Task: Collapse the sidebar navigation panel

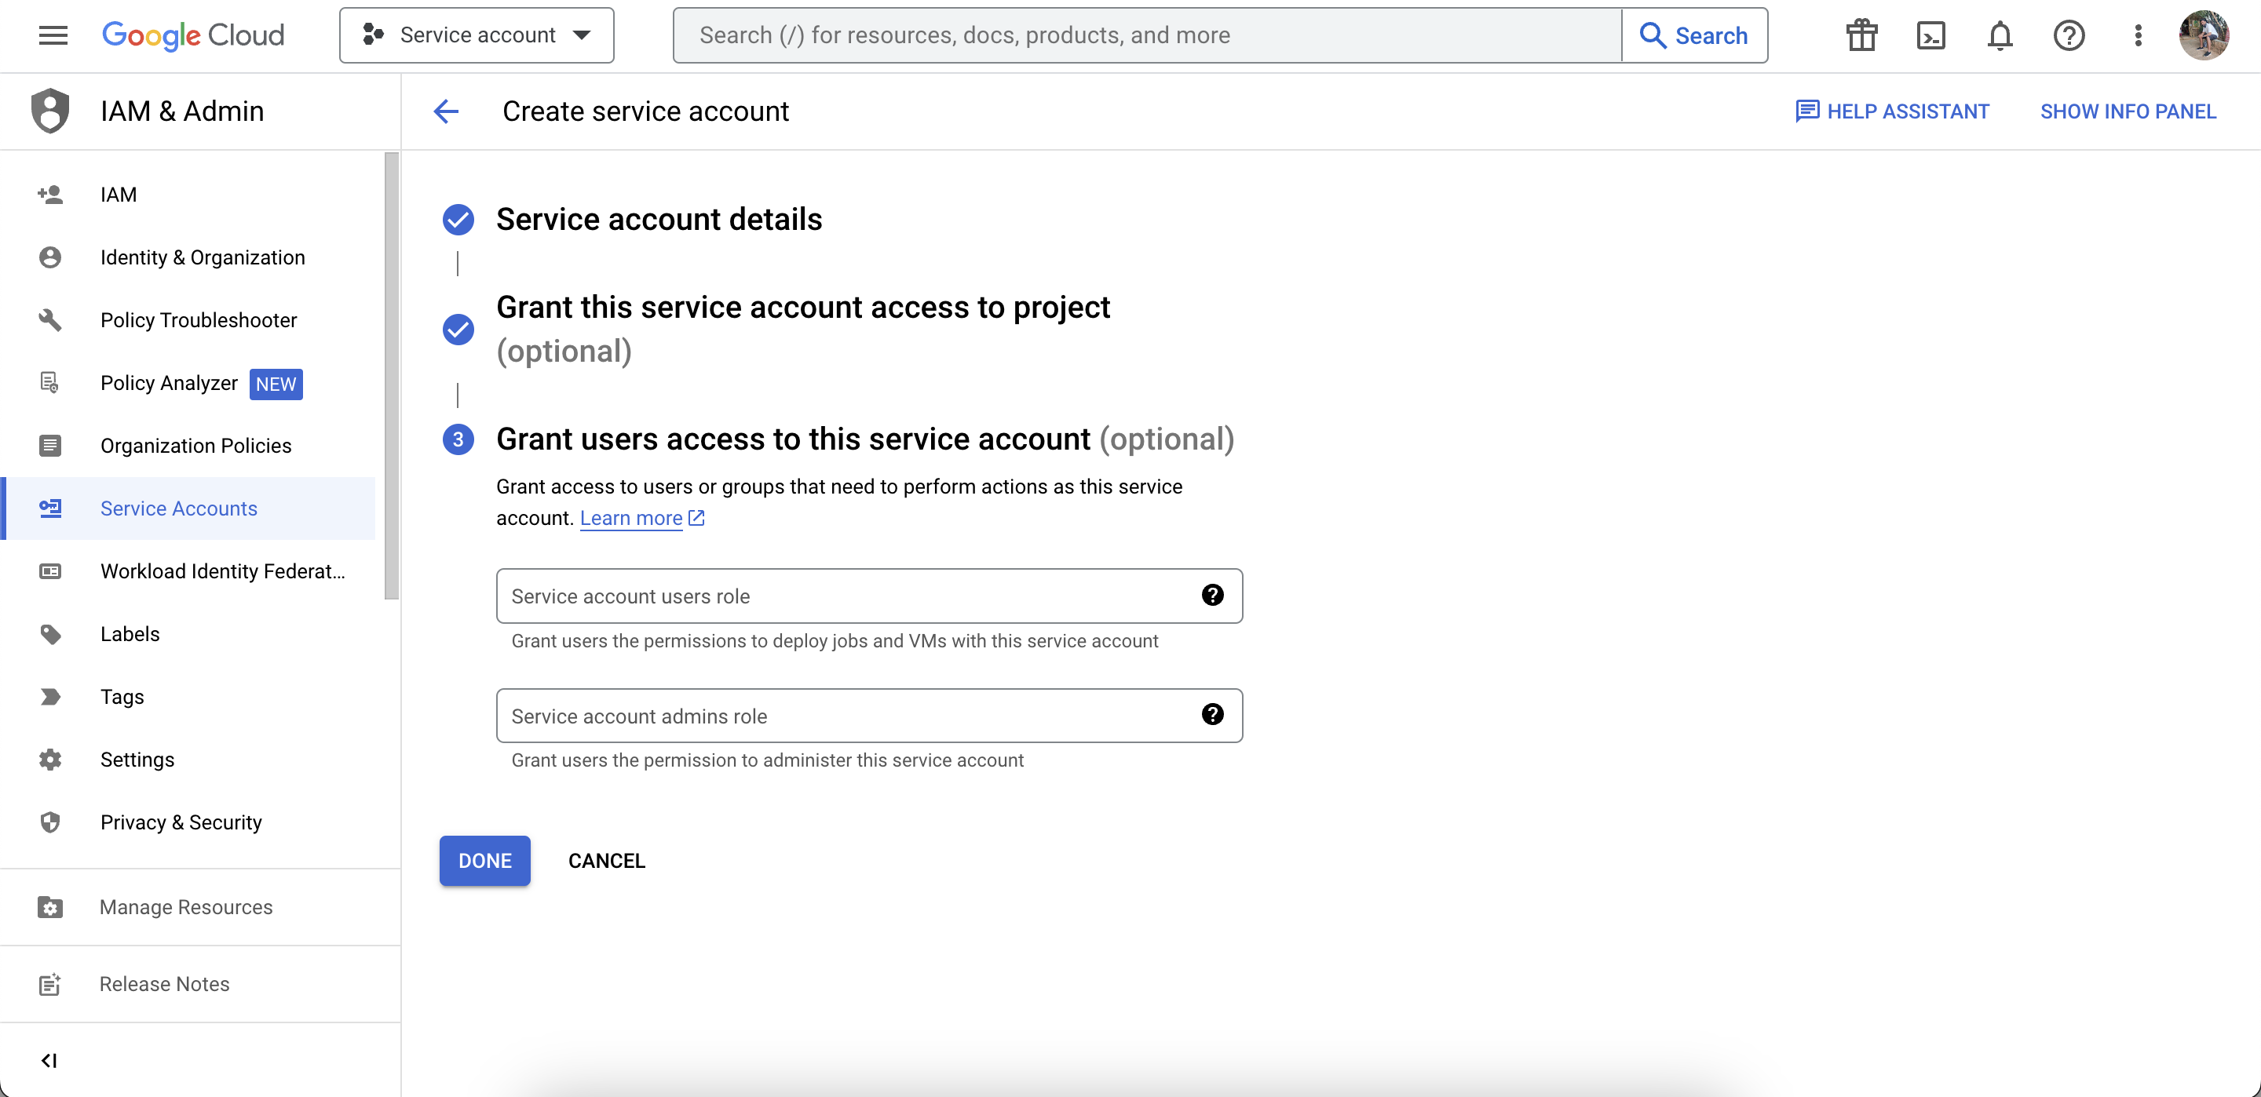Action: click(x=49, y=1060)
